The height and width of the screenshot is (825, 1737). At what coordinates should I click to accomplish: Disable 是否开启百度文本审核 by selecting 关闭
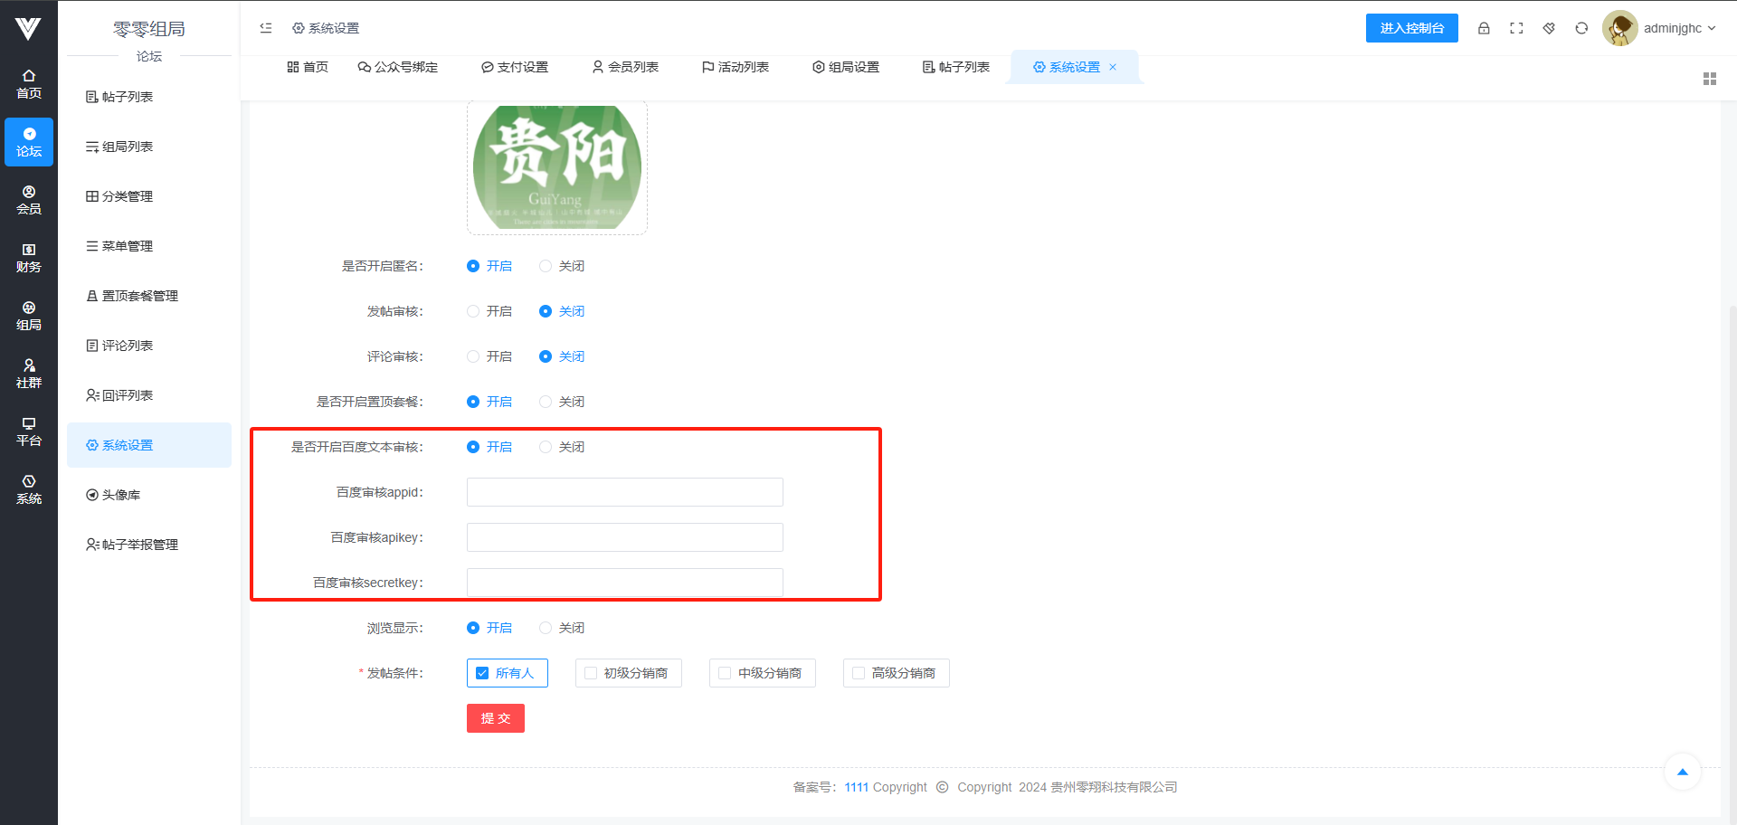[x=546, y=447]
